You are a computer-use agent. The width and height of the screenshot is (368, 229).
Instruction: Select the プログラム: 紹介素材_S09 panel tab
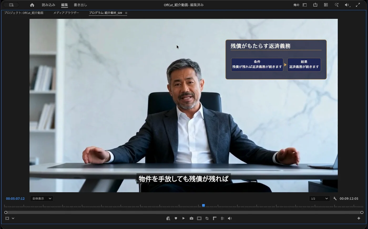105,13
